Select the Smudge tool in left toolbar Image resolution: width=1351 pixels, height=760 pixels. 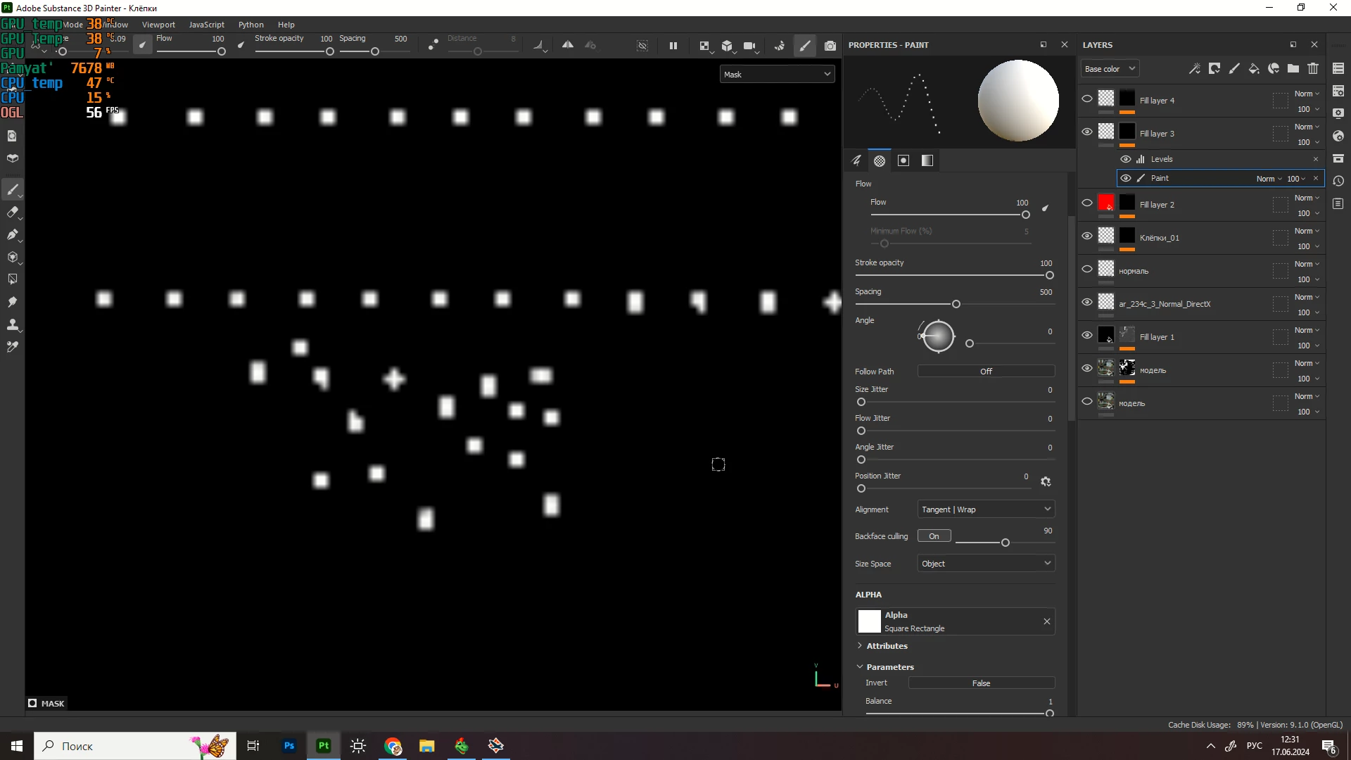(12, 302)
